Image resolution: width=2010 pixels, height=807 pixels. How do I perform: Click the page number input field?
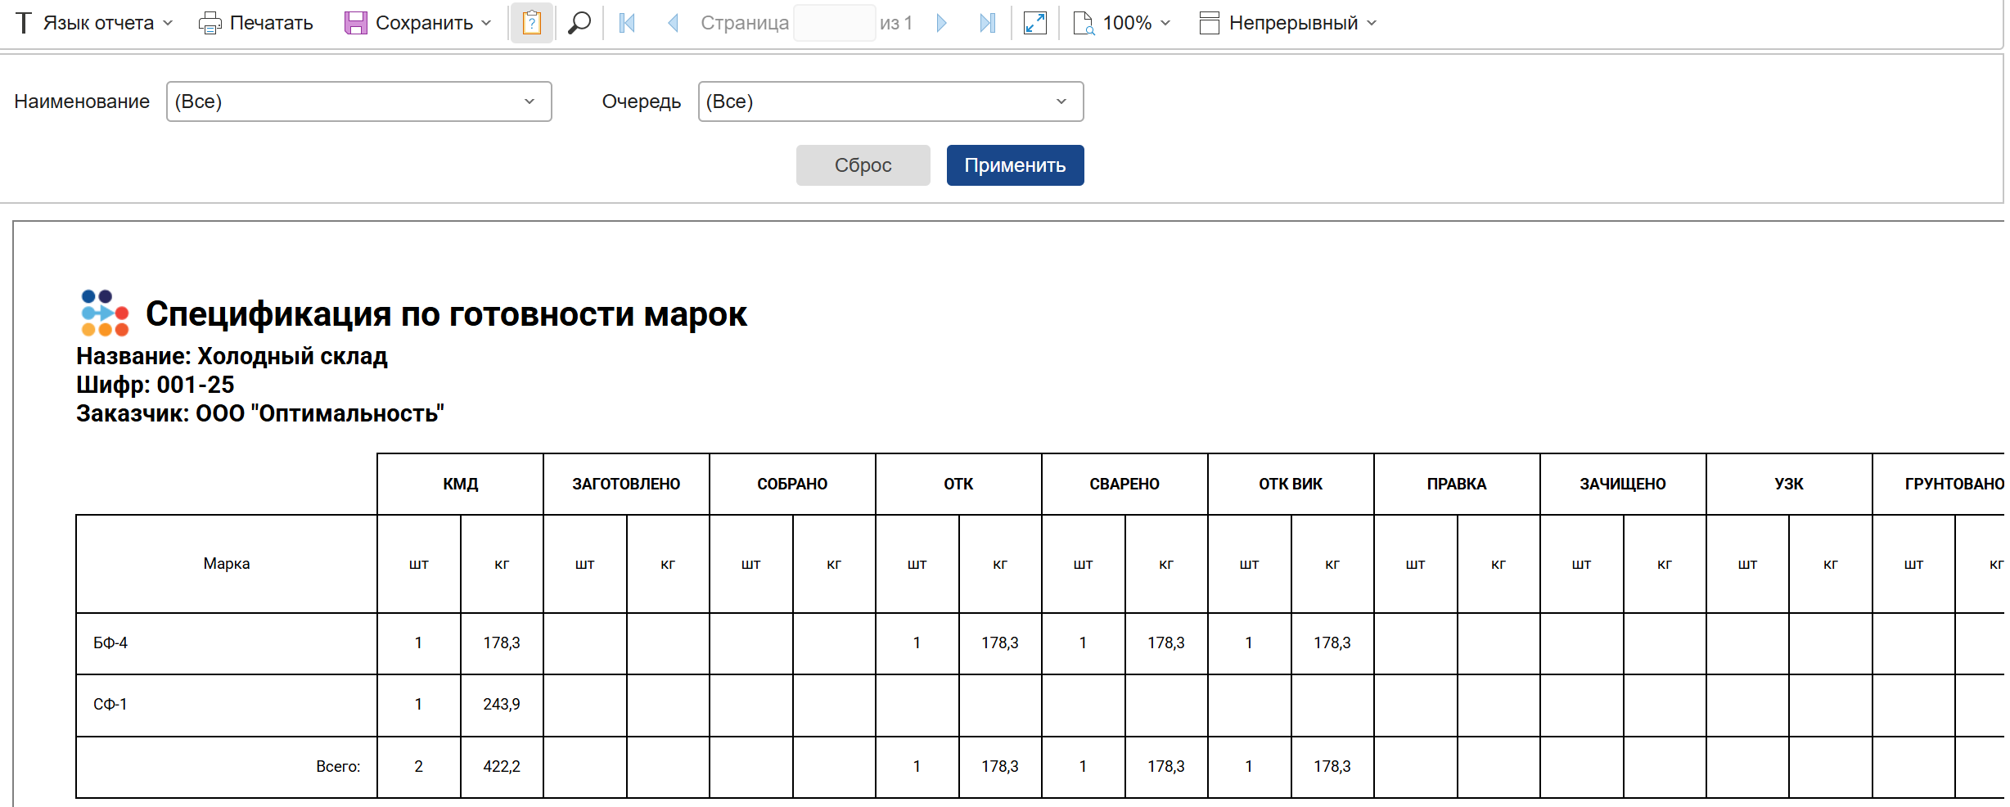click(834, 23)
